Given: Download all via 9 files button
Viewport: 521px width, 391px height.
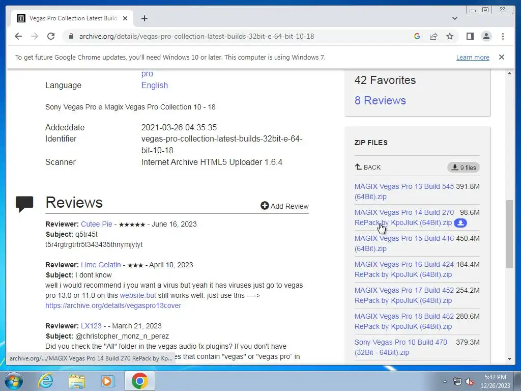Looking at the screenshot, I should tap(464, 167).
